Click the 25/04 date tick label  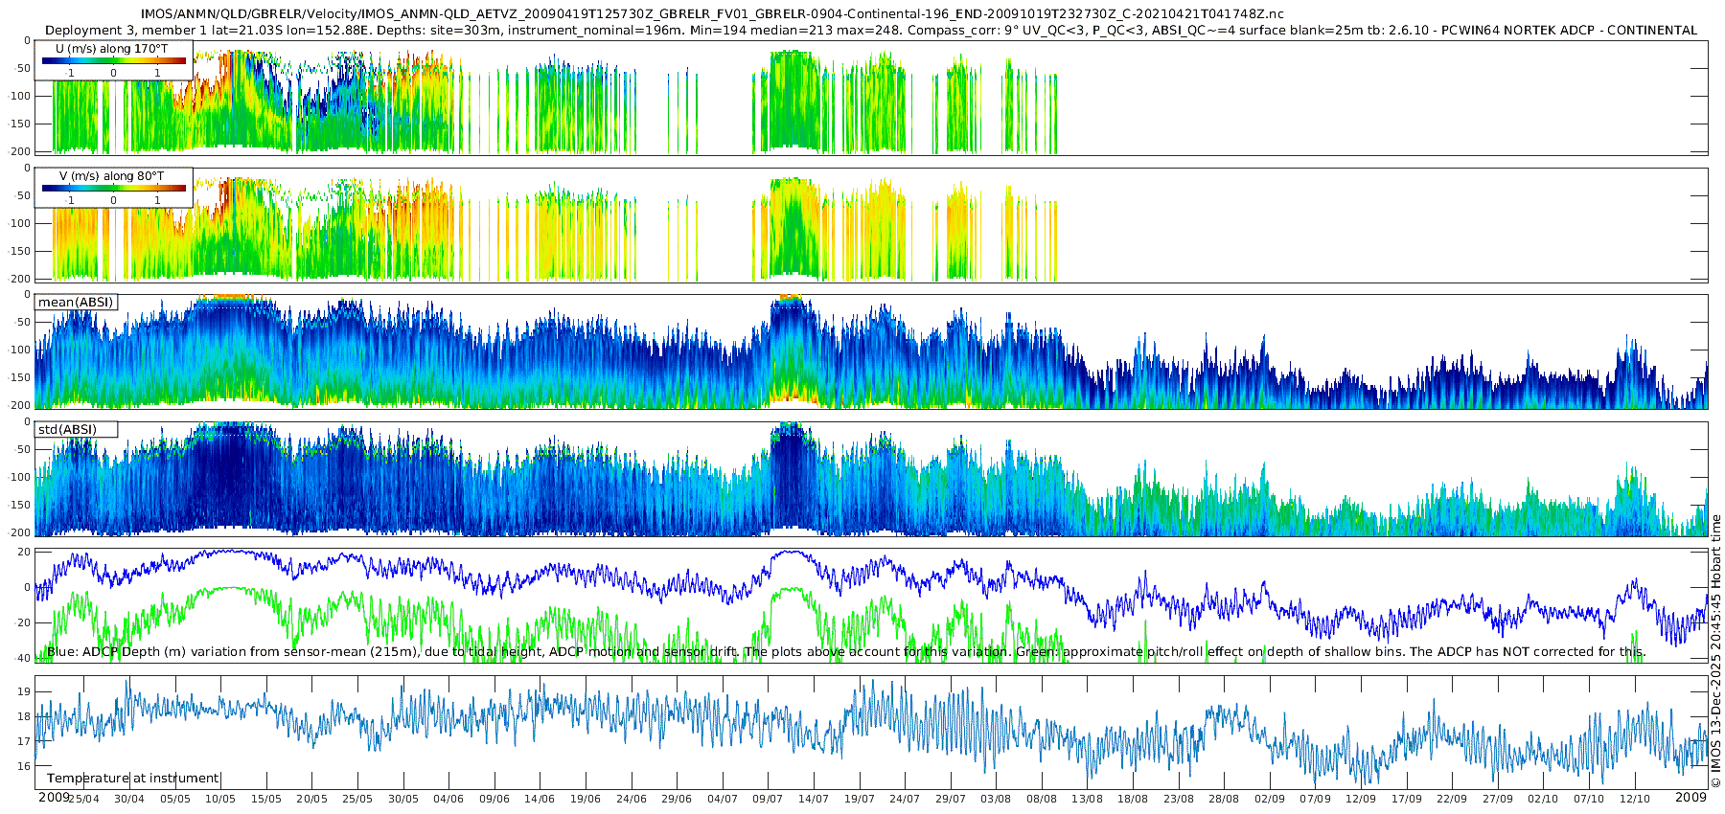pyautogui.click(x=83, y=800)
